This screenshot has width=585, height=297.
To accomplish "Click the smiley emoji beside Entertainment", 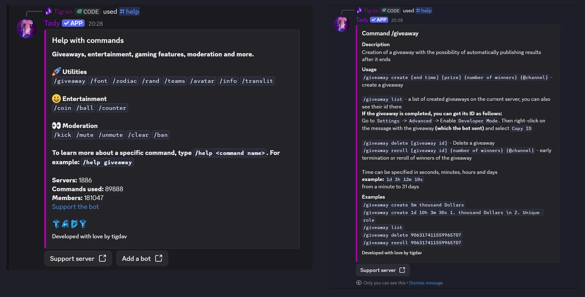I will [x=56, y=99].
